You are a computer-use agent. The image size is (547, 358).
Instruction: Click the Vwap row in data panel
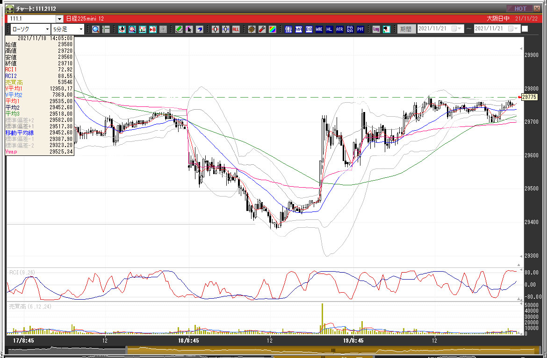(x=39, y=152)
